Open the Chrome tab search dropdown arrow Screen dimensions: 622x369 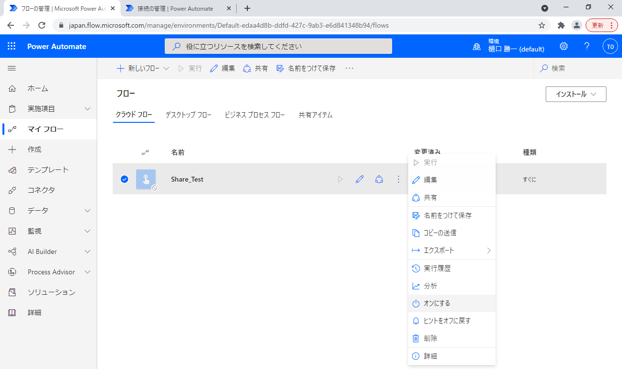[x=545, y=8]
